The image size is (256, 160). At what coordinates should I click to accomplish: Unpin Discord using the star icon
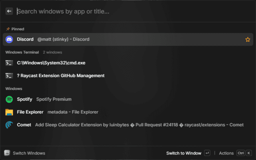click(247, 39)
